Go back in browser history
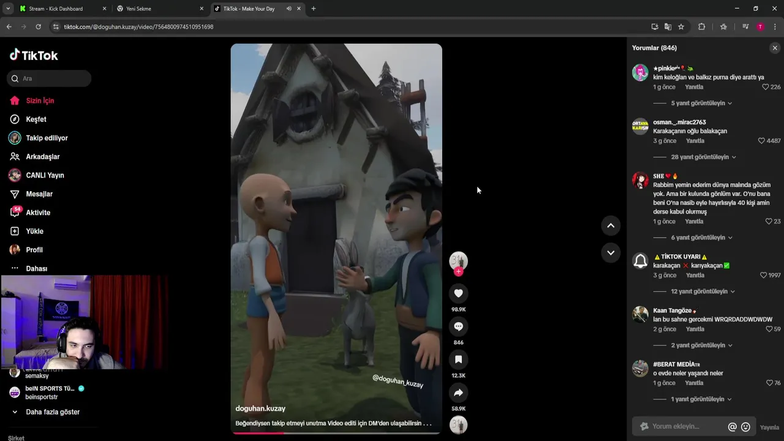 pos(9,27)
